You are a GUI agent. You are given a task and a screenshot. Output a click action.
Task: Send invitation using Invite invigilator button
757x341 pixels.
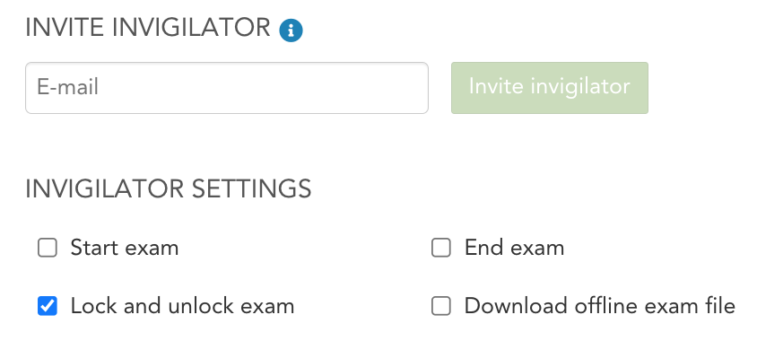click(550, 88)
